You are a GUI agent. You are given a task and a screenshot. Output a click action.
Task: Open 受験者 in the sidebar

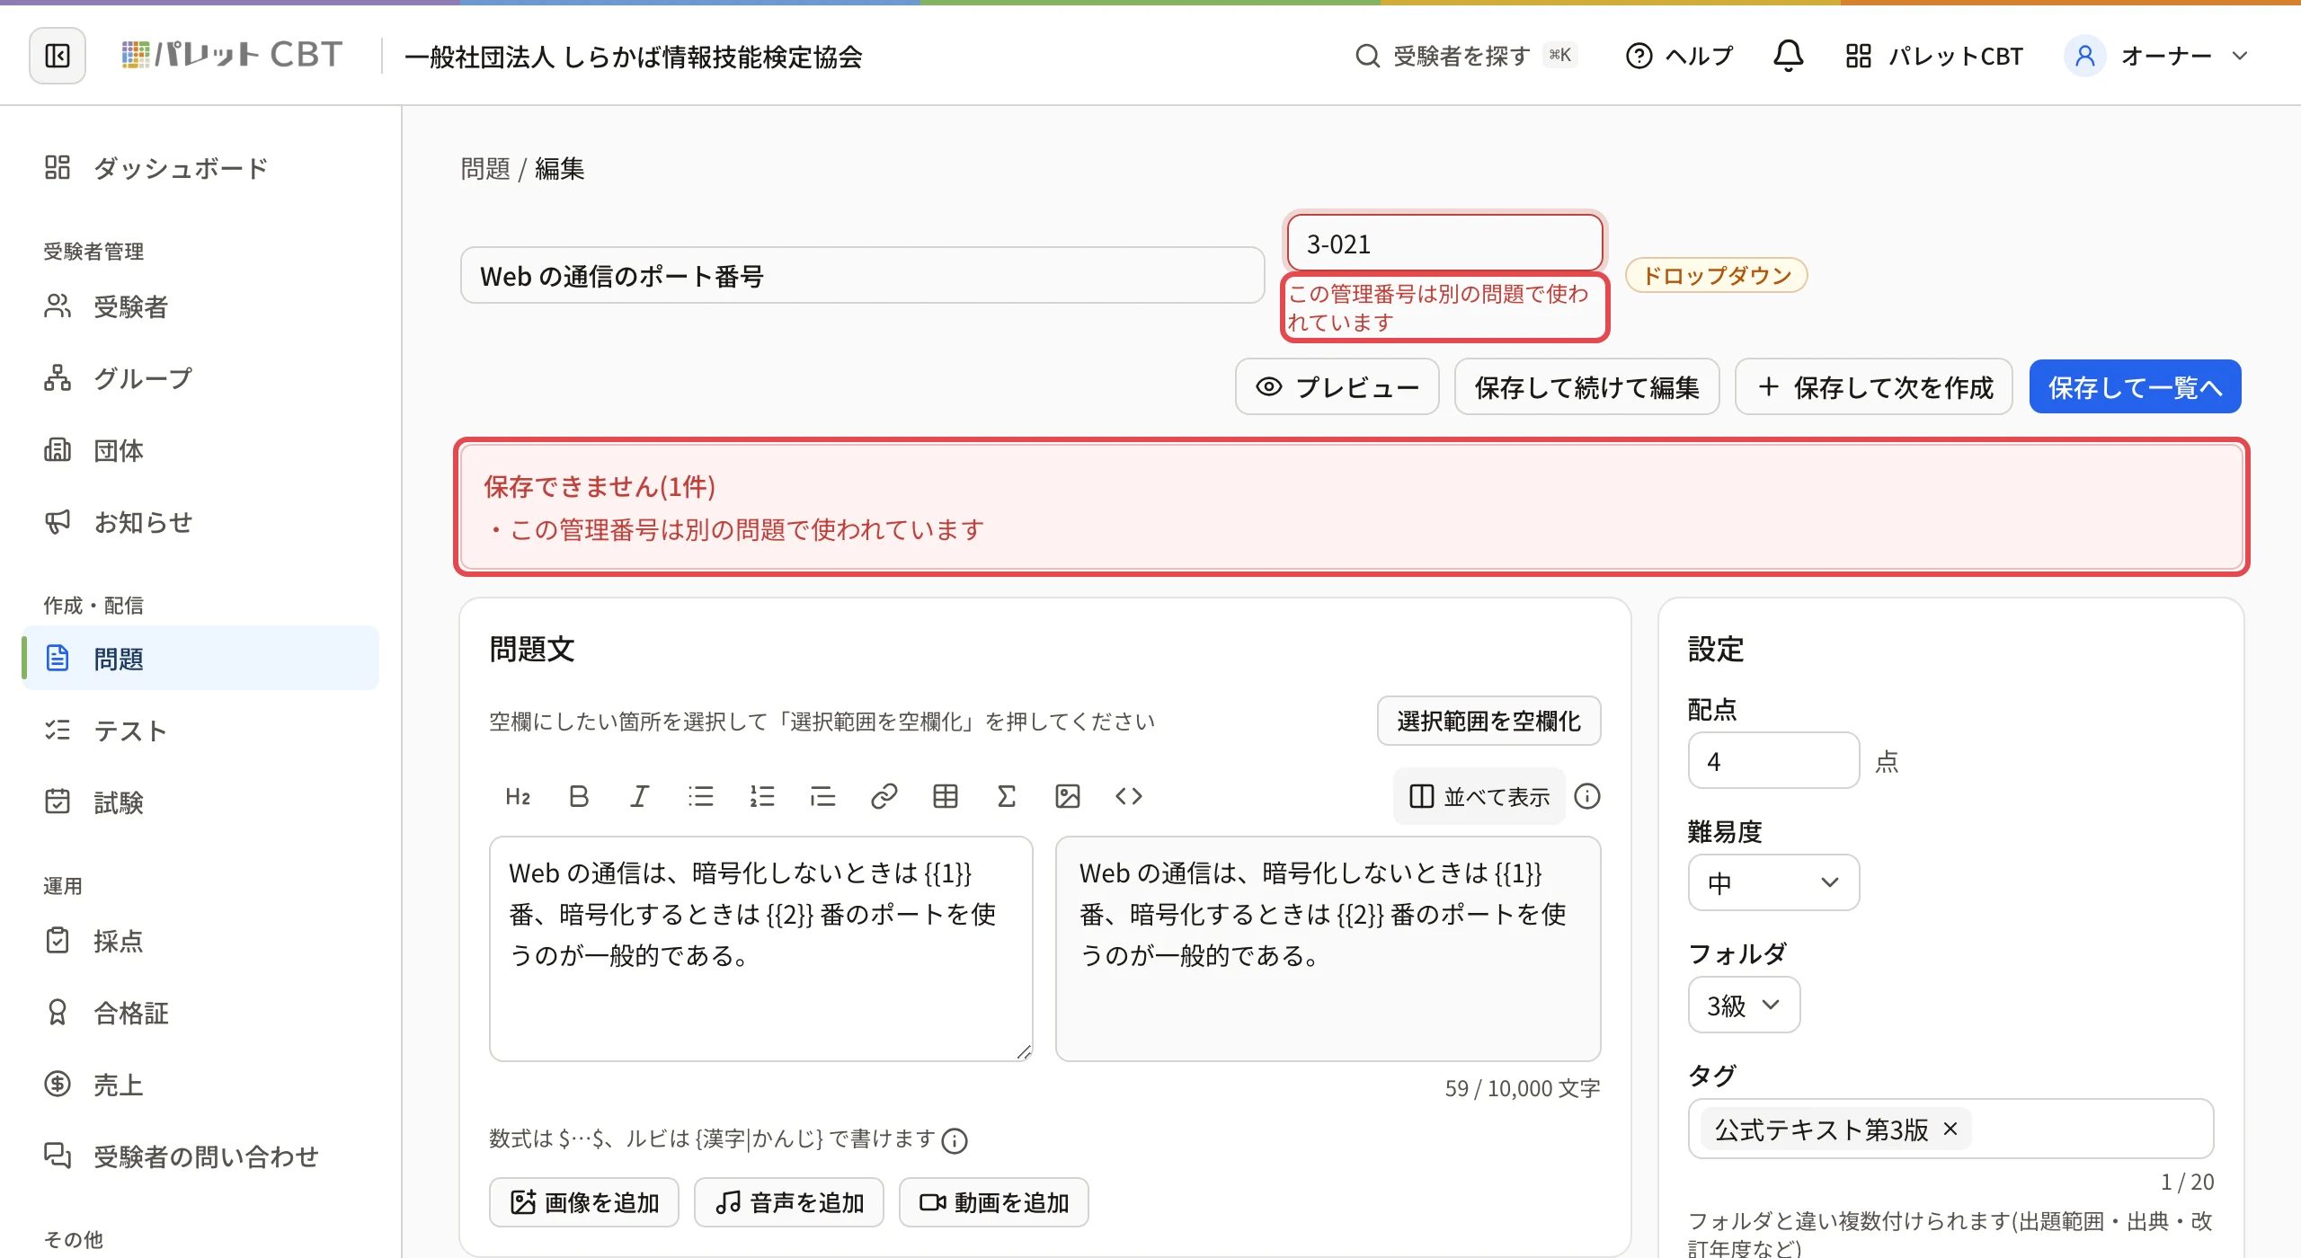point(200,306)
